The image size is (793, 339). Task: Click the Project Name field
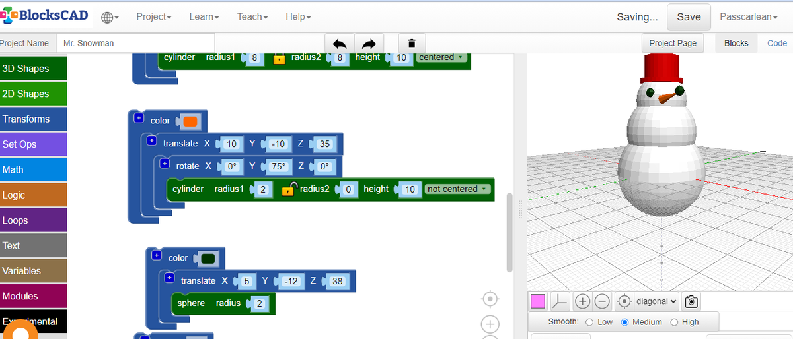point(135,43)
